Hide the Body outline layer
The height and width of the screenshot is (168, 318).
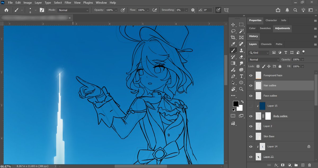pyautogui.click(x=251, y=116)
